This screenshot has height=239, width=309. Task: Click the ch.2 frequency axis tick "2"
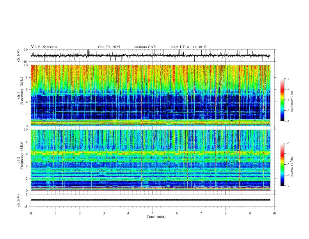point(27,178)
